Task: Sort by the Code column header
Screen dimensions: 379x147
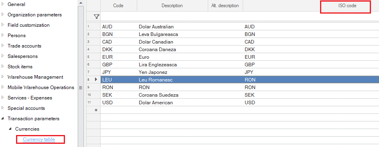Action: 119,6
